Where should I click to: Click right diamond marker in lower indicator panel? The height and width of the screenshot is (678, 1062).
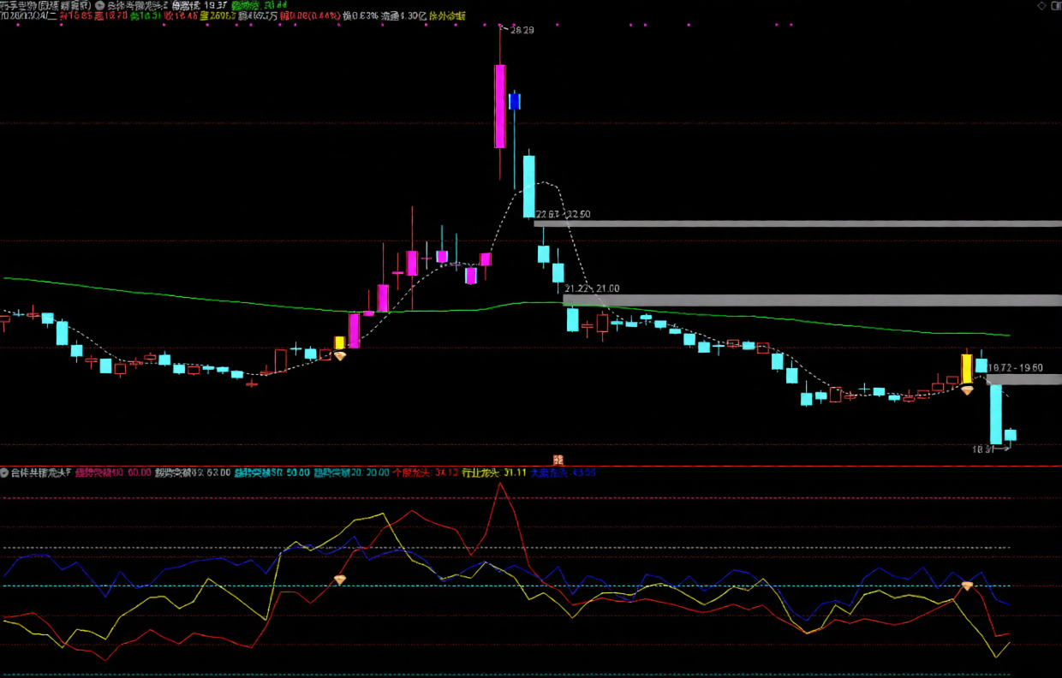tap(967, 586)
